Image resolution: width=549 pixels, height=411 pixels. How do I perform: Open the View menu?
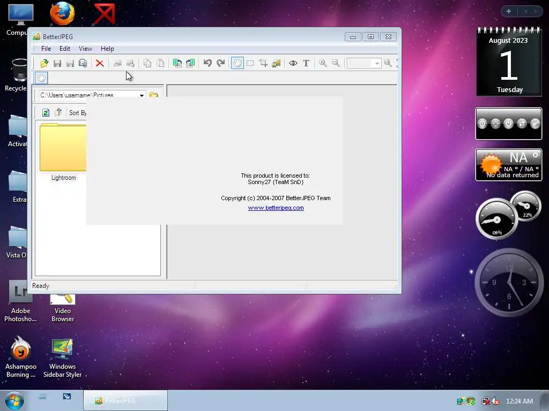[x=85, y=49]
